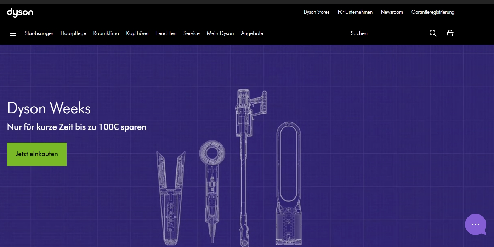Open the Für Unternehmen link

(355, 12)
